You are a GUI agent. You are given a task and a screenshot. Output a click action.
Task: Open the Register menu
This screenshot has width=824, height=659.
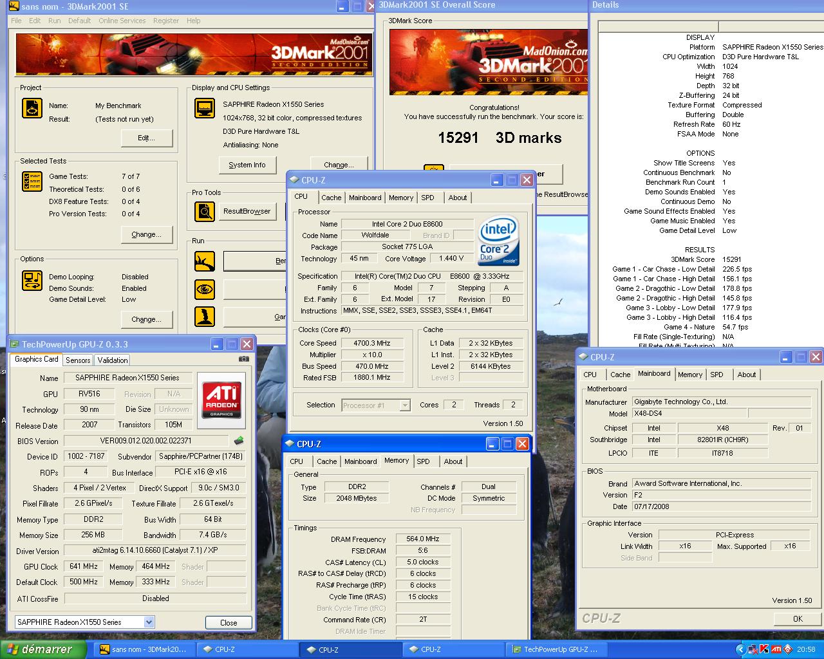click(166, 21)
